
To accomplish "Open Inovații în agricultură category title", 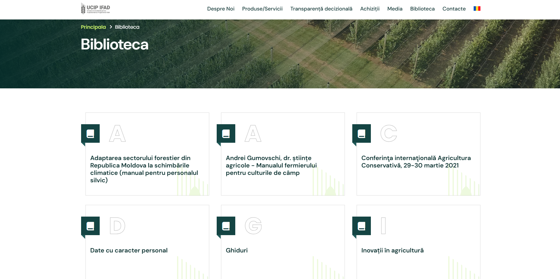I will [392, 250].
